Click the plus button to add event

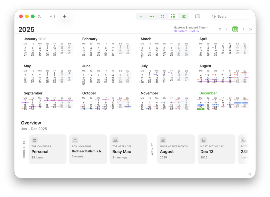pyautogui.click(x=64, y=16)
